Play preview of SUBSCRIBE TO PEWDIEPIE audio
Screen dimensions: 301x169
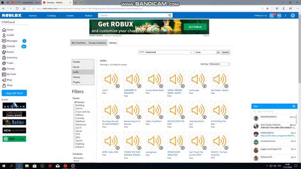pos(139,86)
